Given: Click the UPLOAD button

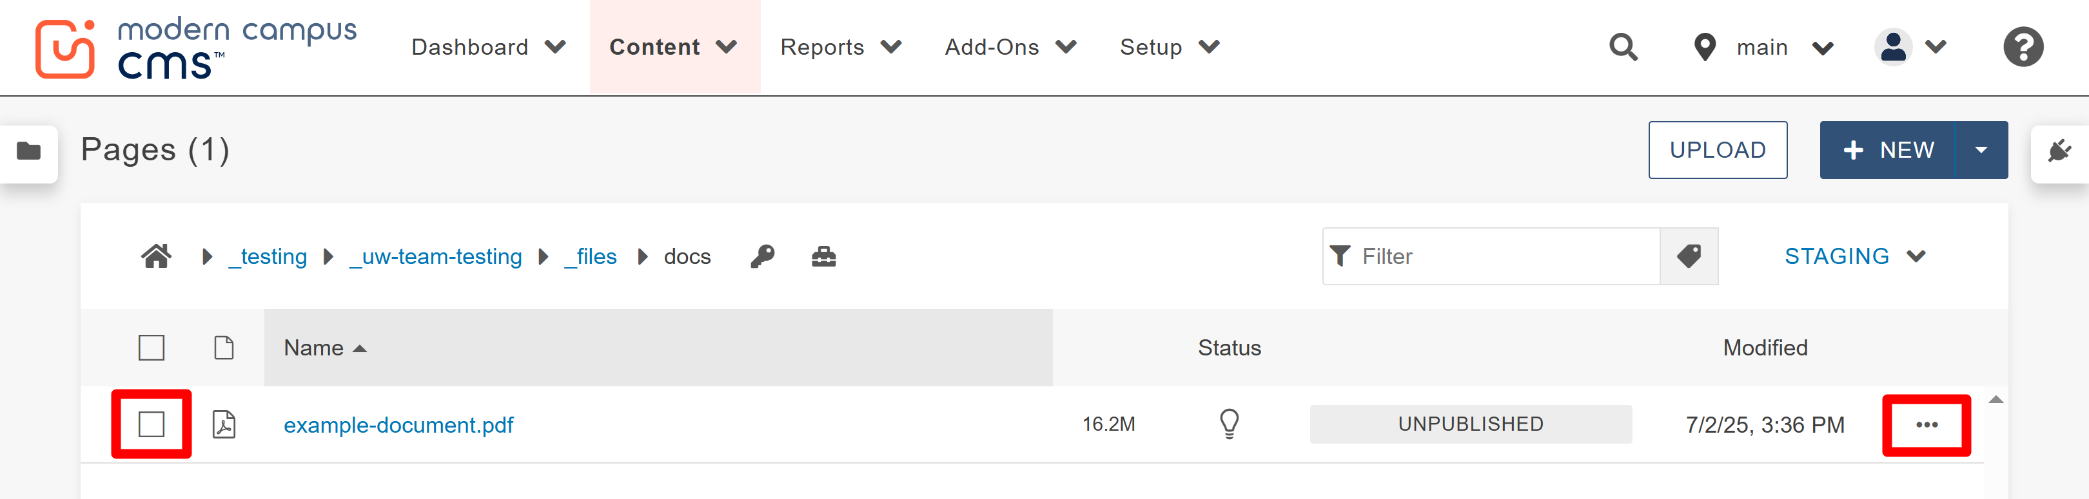Looking at the screenshot, I should click(1718, 150).
